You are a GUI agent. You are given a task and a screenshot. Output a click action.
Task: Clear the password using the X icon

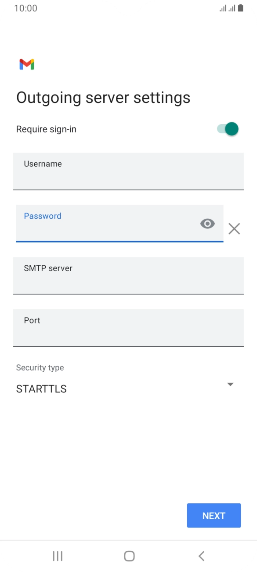234,229
